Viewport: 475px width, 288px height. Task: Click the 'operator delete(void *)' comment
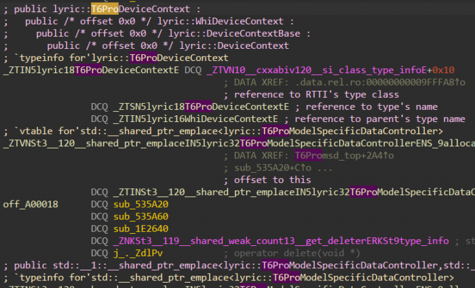pyautogui.click(x=297, y=253)
